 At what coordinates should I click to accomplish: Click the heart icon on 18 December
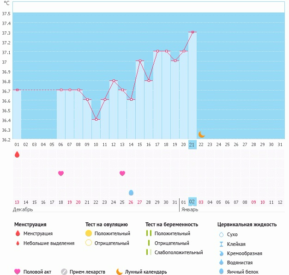61,173
